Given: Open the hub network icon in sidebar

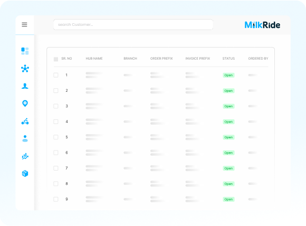Looking at the screenshot, I should pos(25,69).
